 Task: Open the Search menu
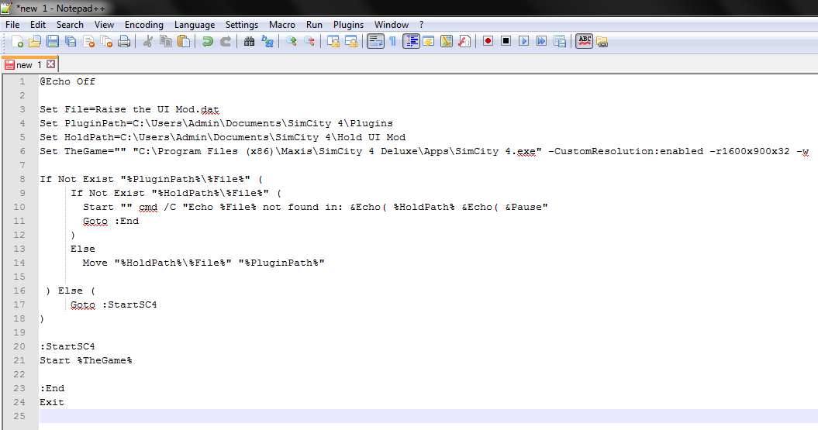[70, 25]
